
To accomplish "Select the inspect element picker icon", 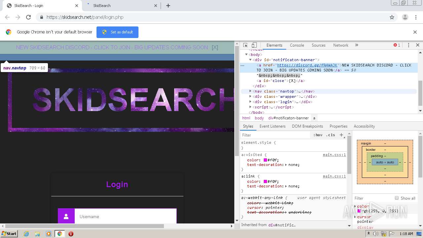I will [245, 45].
